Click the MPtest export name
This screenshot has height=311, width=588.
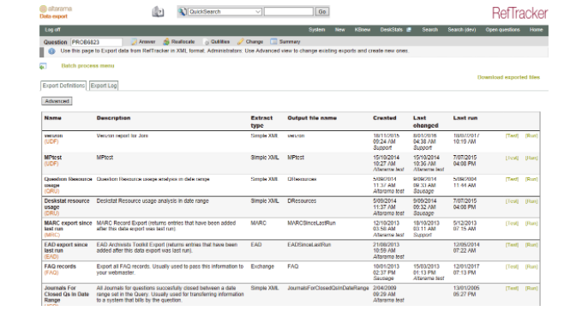(53, 158)
